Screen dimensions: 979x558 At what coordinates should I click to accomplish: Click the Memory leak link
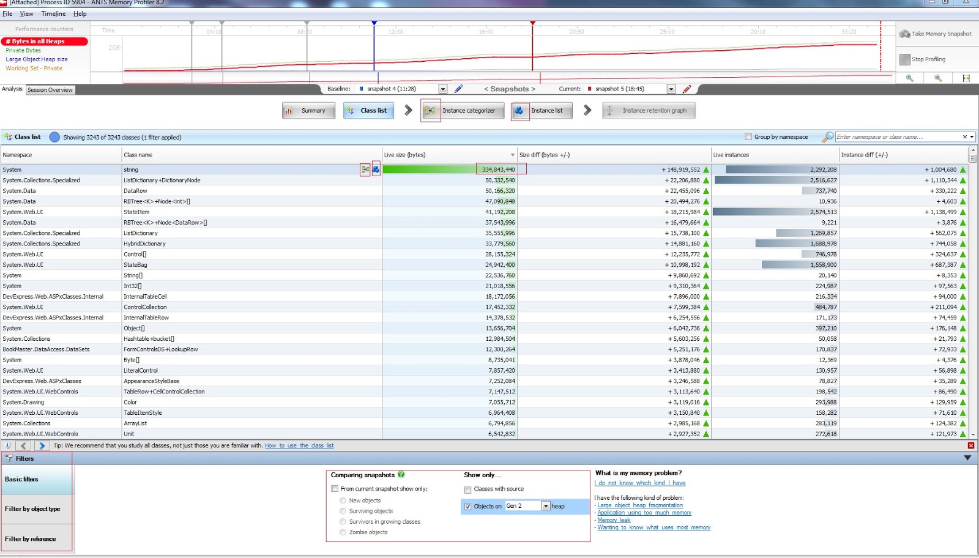click(x=614, y=520)
